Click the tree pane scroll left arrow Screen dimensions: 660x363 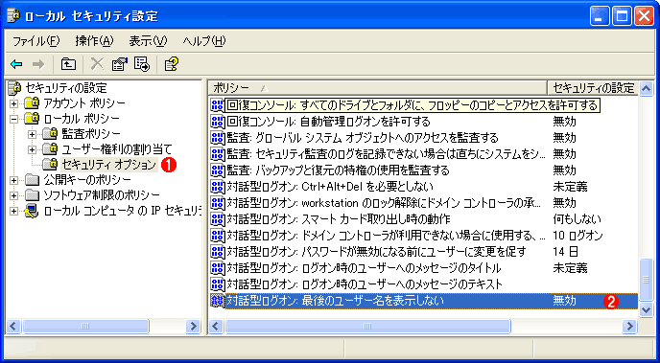coord(14,326)
